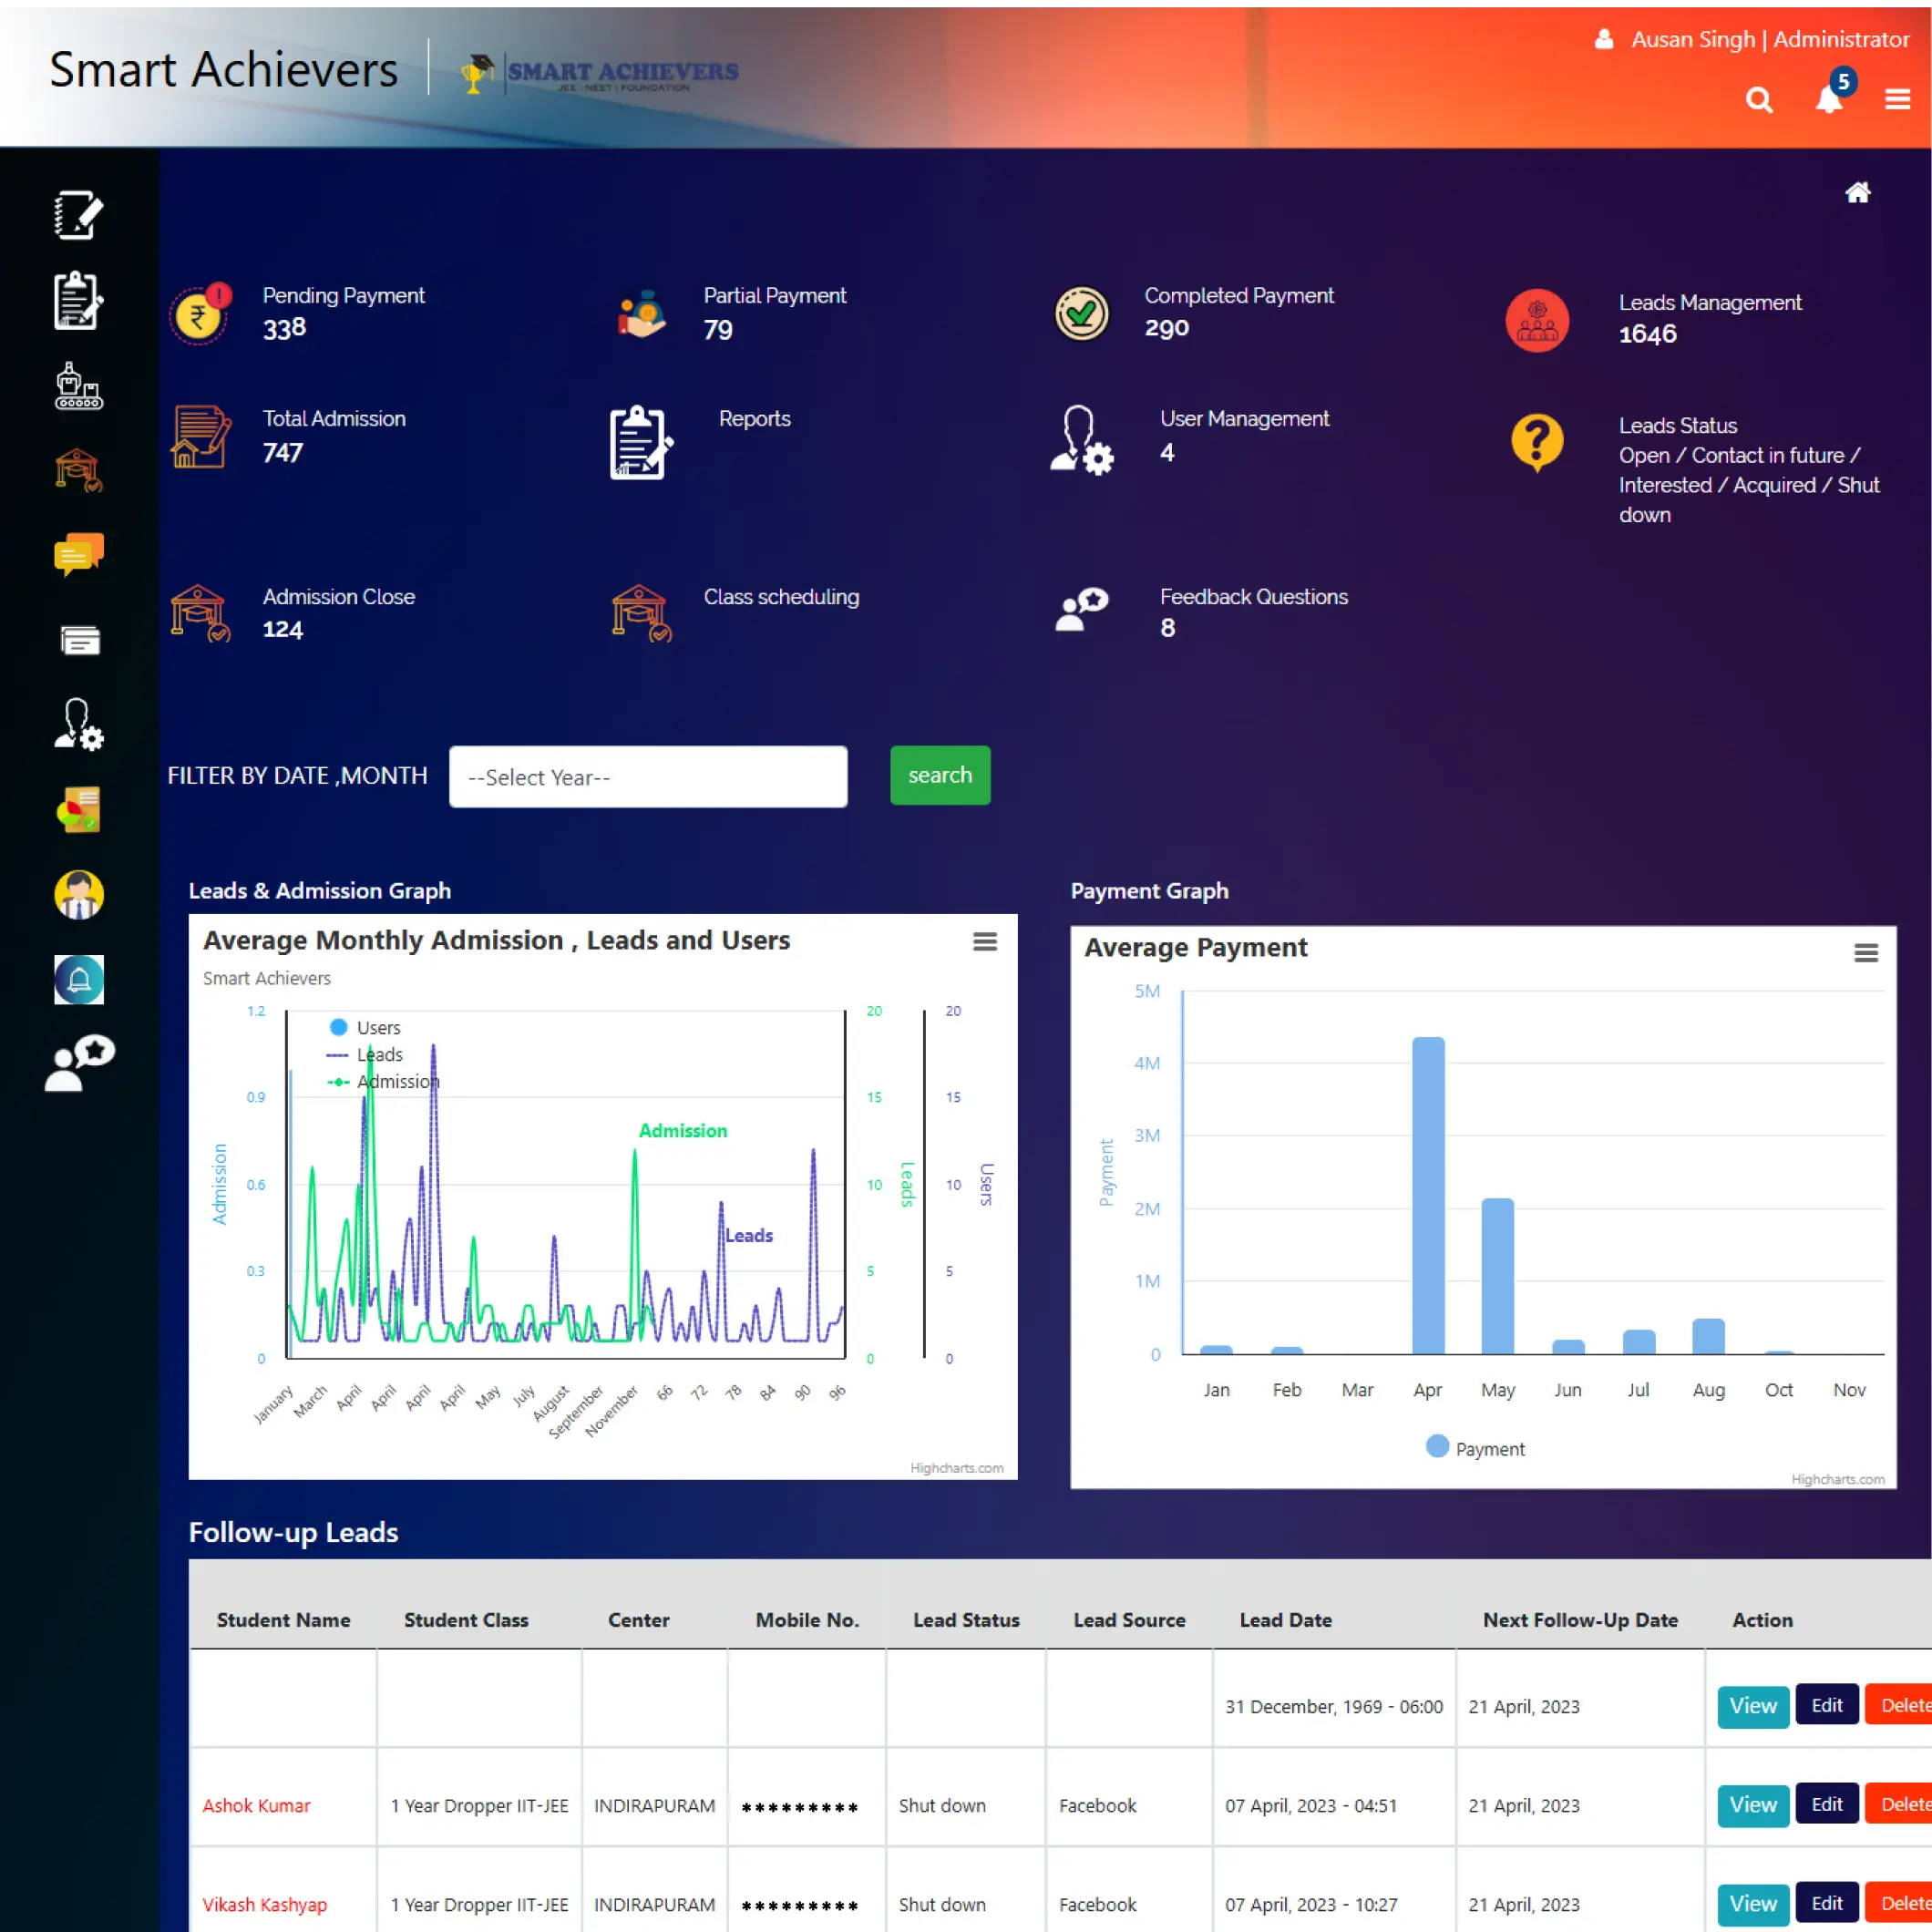Click View for Ashok Kumar
Image resolution: width=1932 pixels, height=1932 pixels.
point(1752,1805)
